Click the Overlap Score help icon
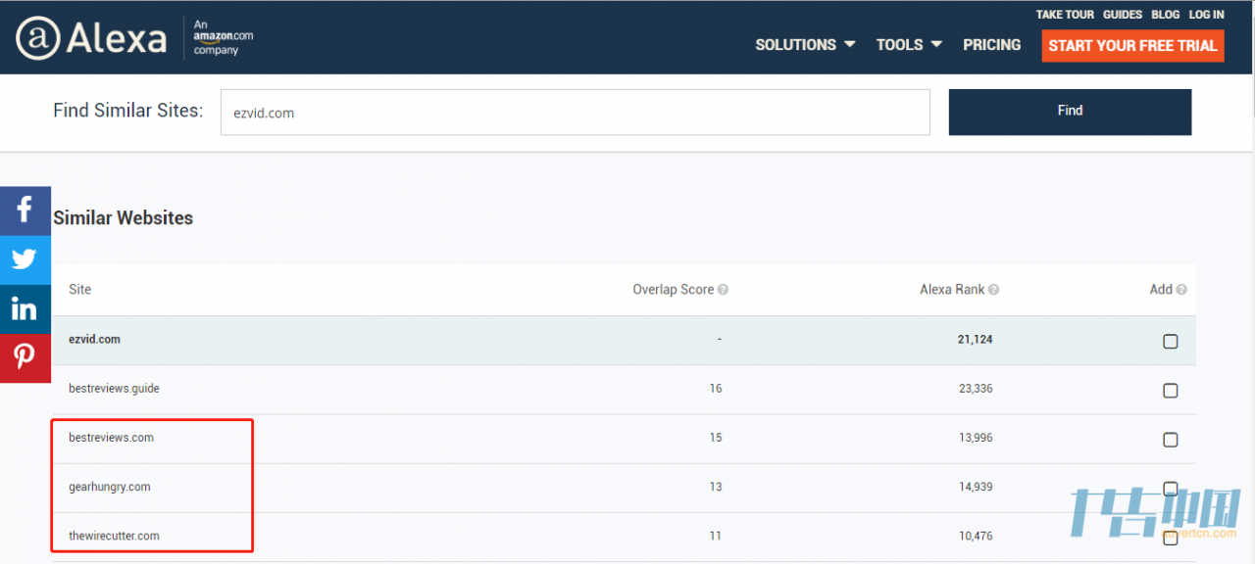 pyautogui.click(x=723, y=290)
